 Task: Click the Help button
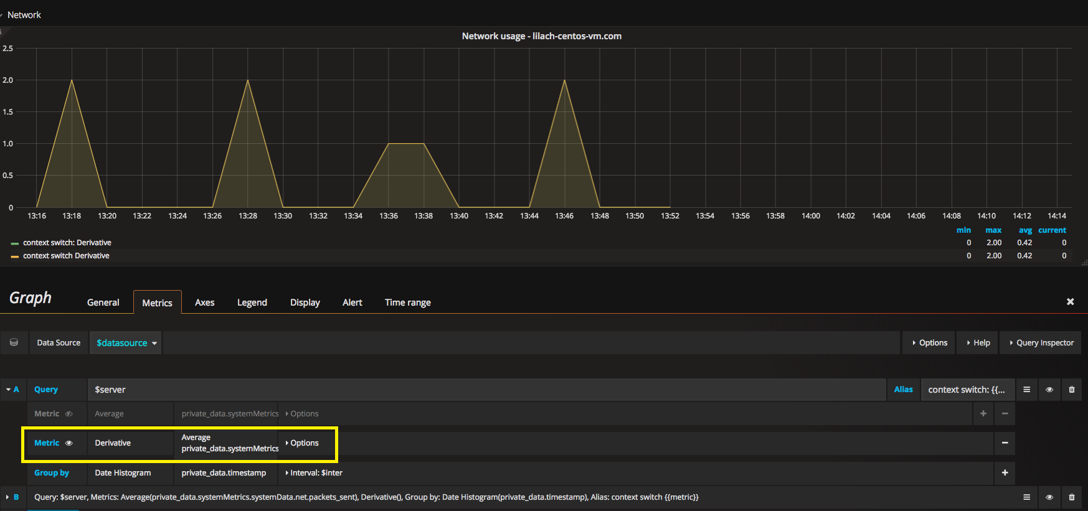(x=978, y=343)
